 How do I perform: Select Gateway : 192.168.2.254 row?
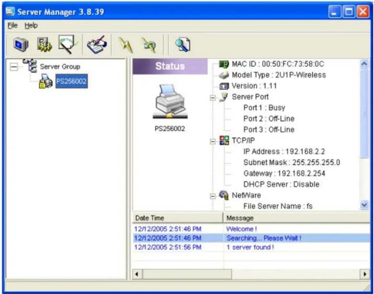click(x=284, y=174)
